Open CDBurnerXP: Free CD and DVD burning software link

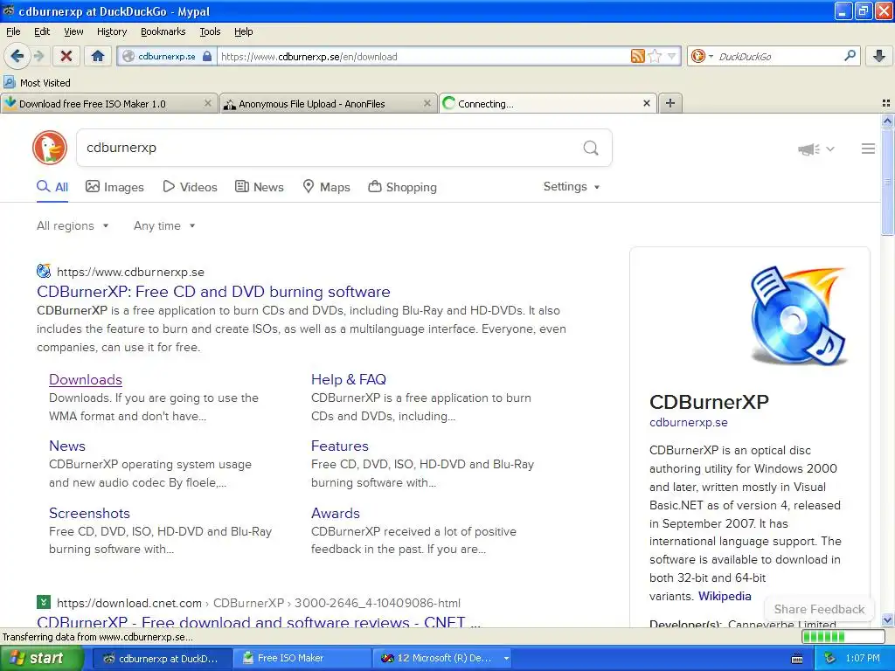coord(213,292)
